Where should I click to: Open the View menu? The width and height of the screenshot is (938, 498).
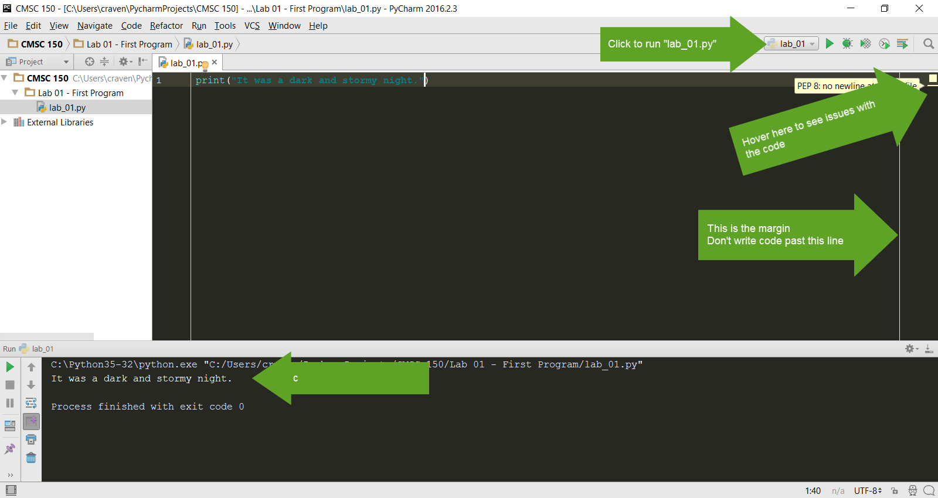pos(59,26)
